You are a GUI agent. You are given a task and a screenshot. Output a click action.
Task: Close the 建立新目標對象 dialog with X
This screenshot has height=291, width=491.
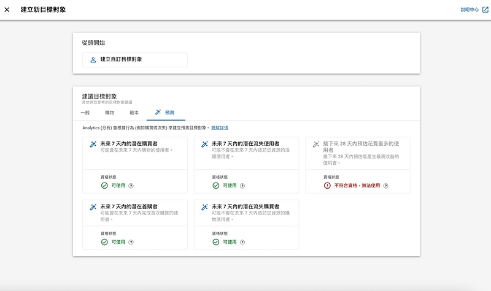click(7, 10)
